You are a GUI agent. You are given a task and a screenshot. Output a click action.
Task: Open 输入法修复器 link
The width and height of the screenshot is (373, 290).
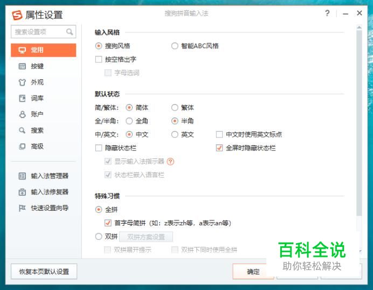pos(50,192)
